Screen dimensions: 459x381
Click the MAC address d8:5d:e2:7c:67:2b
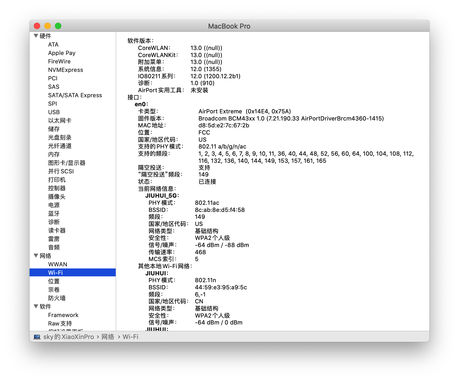pyautogui.click(x=224, y=125)
